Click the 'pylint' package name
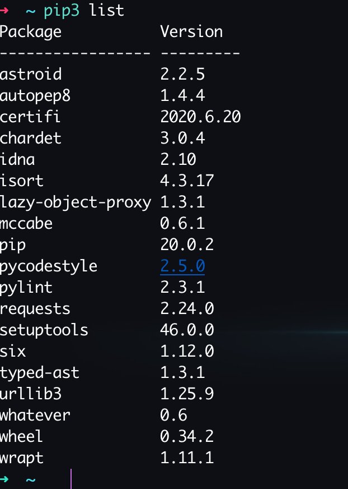This screenshot has height=489, width=348. [x=26, y=288]
